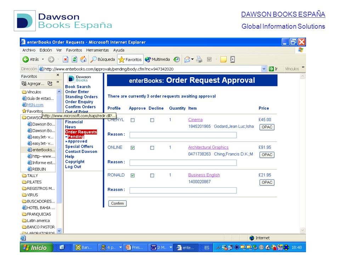Refresh the page with the green arrows icon
This screenshot has width=340, height=255.
[74, 59]
